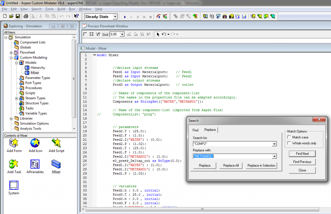Open the Steady State mode dropdown
This screenshot has height=214, width=331.
115,16
